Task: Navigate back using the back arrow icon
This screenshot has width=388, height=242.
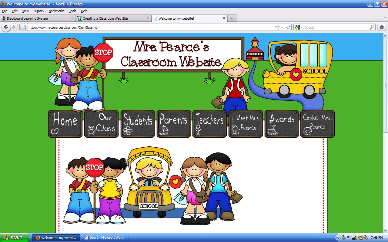Action: [6, 27]
